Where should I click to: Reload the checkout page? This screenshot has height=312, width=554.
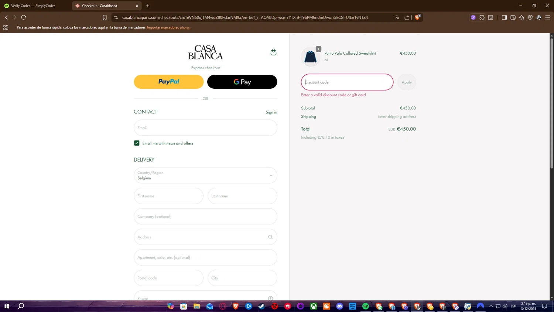click(24, 17)
